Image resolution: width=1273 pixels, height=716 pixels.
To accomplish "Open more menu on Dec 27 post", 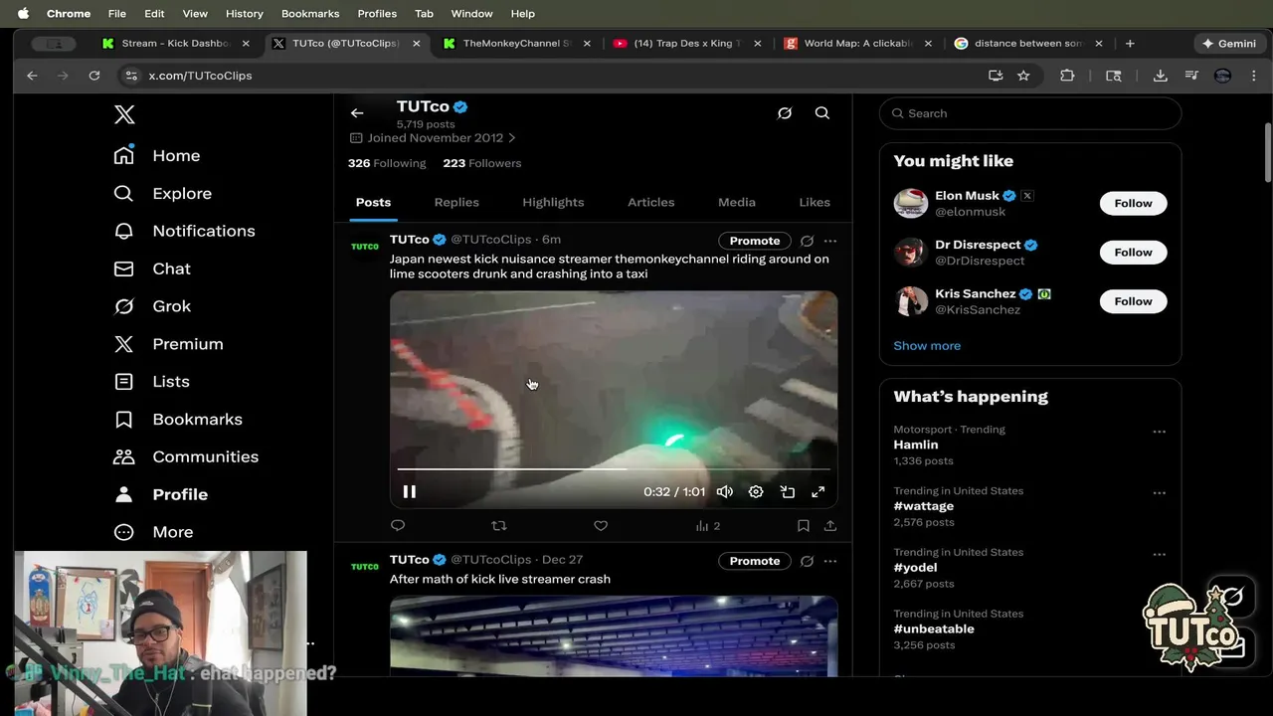I will tap(830, 561).
